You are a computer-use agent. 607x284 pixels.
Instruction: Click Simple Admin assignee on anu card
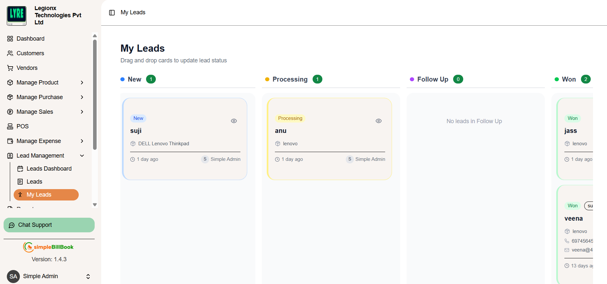366,159
